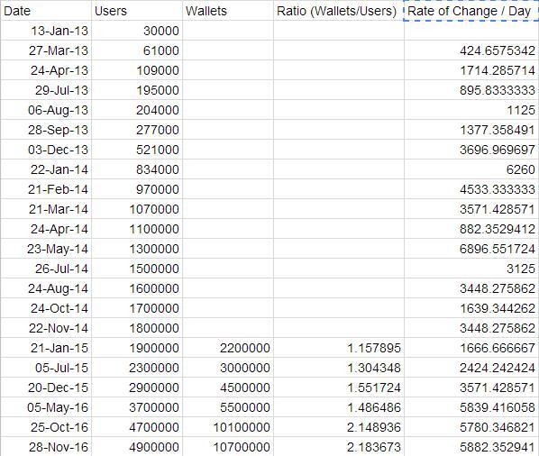Click the 13-Jan-13 date cell
Screen dimensions: 539x456
click(x=46, y=31)
